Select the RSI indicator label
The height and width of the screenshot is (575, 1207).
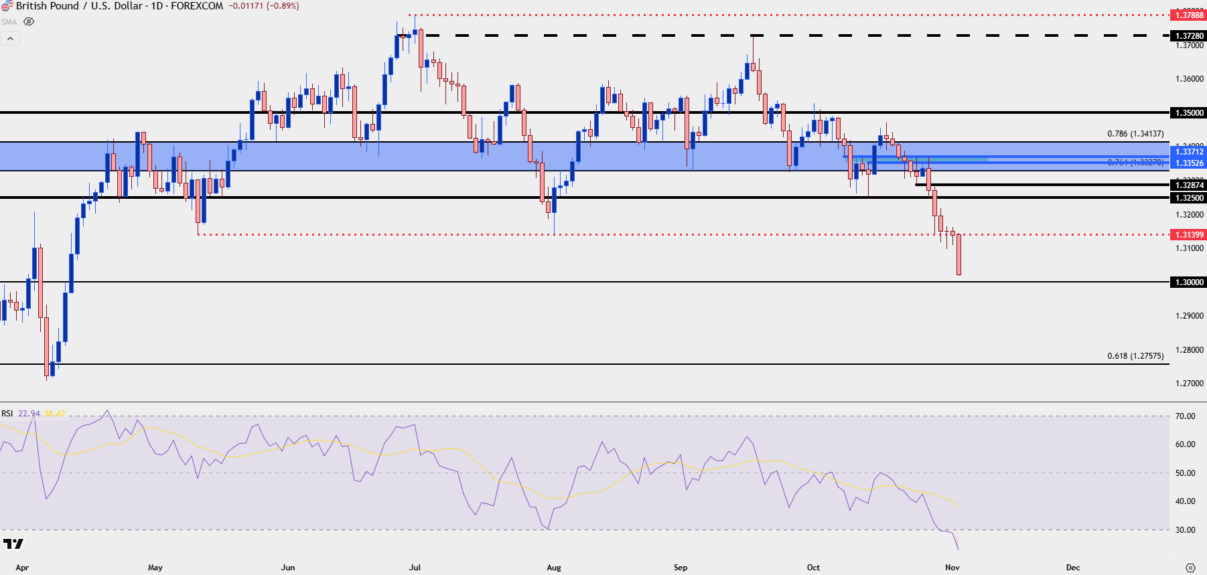7,413
